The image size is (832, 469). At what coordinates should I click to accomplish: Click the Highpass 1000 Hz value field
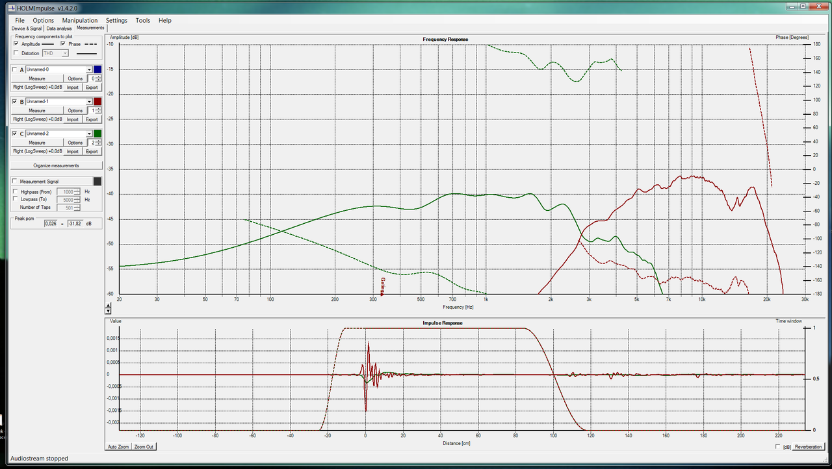coord(69,192)
